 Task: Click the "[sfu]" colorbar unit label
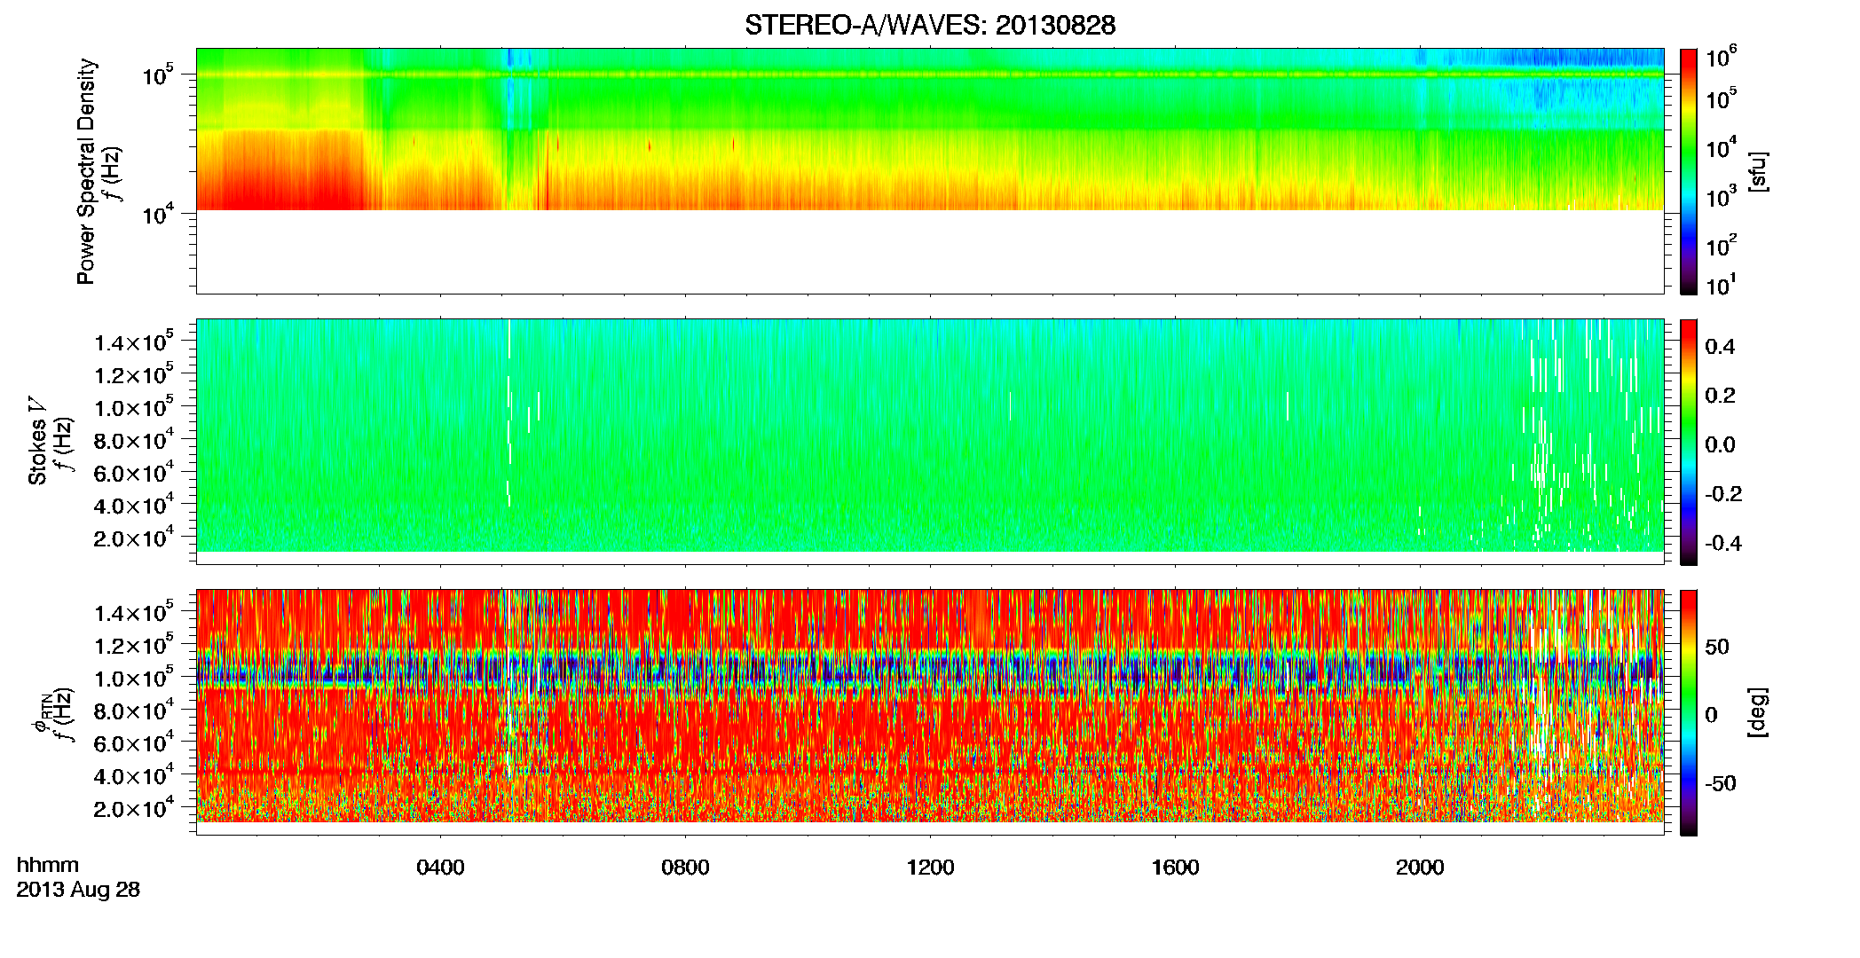pos(1758,171)
